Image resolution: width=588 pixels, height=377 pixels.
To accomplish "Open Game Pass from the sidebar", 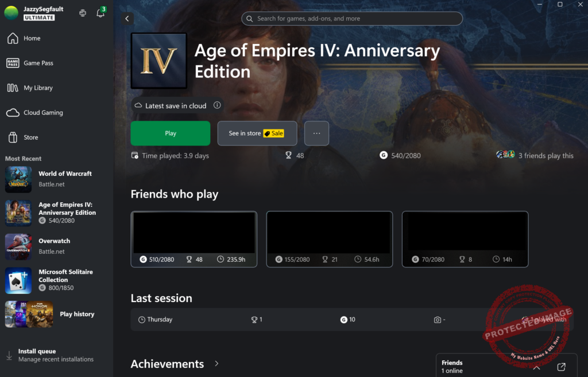I will click(x=38, y=63).
